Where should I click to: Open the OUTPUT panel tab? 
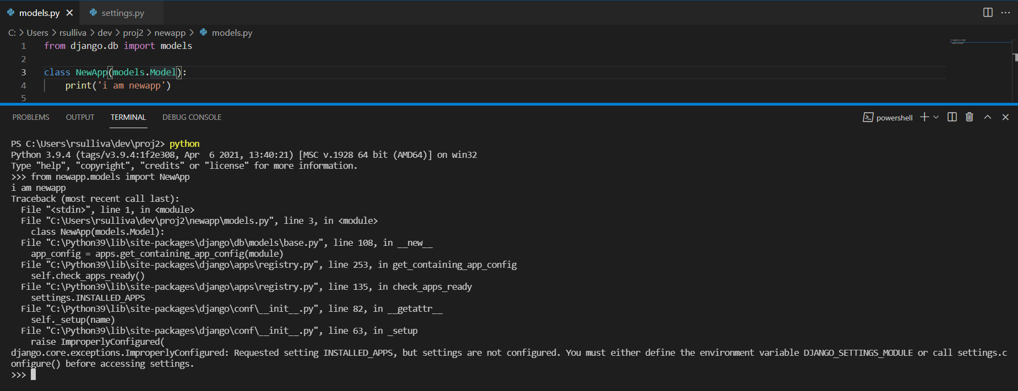[x=80, y=117]
